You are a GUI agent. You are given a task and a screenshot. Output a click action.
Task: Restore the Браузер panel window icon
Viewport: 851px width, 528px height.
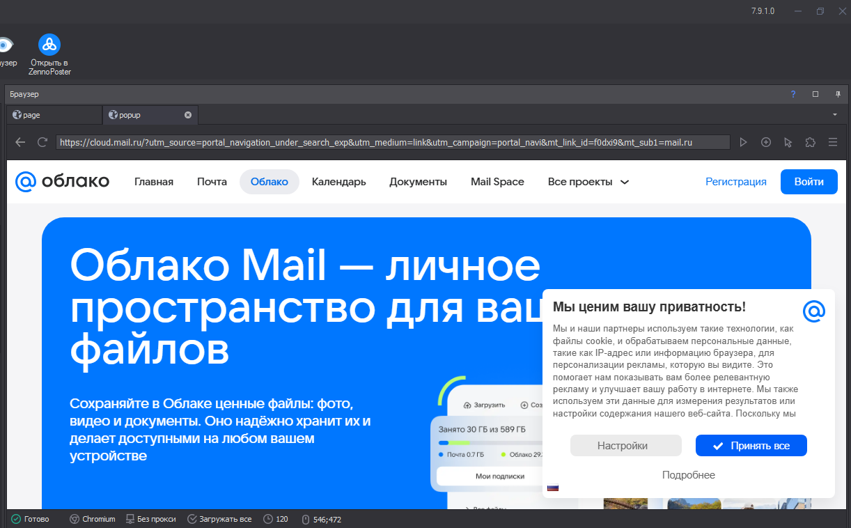tap(815, 94)
